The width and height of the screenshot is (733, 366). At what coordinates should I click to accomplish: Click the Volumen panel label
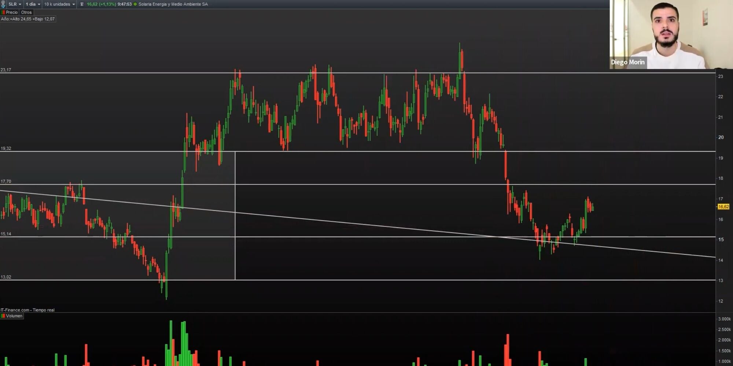point(14,316)
